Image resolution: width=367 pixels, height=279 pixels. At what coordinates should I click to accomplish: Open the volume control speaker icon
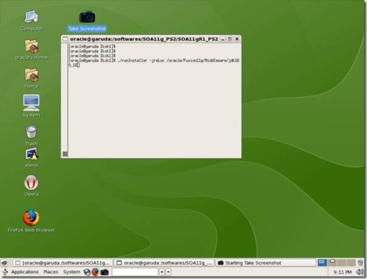[360, 272]
